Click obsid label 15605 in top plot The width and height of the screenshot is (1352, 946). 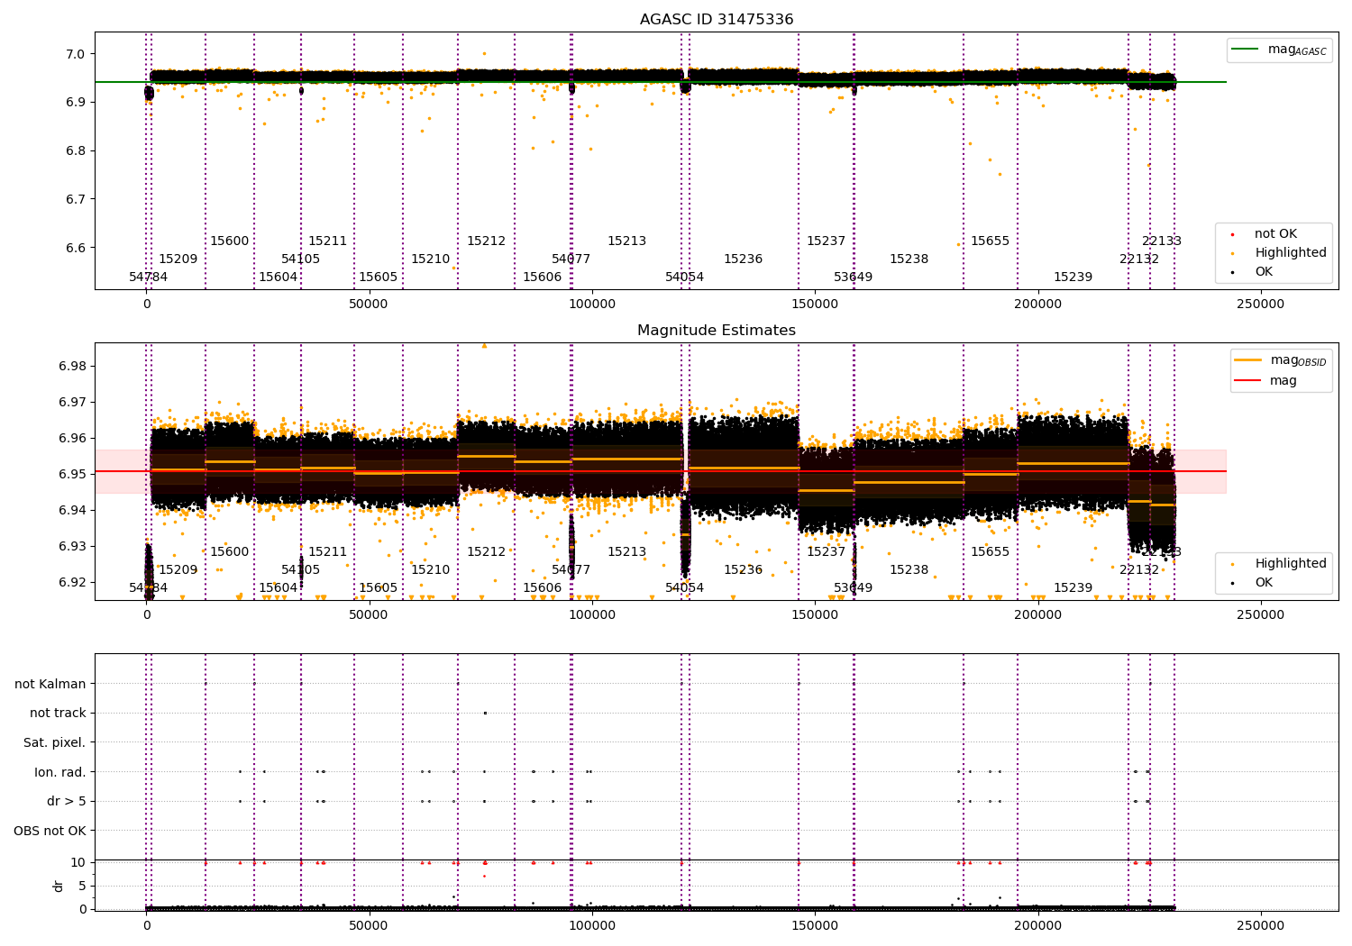(379, 277)
